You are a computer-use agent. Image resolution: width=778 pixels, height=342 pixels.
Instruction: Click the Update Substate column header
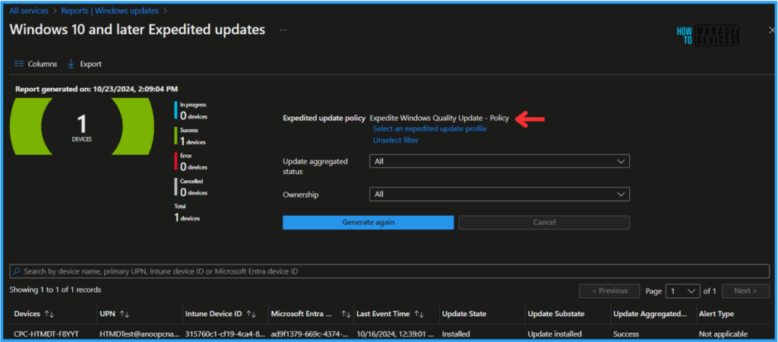click(556, 314)
